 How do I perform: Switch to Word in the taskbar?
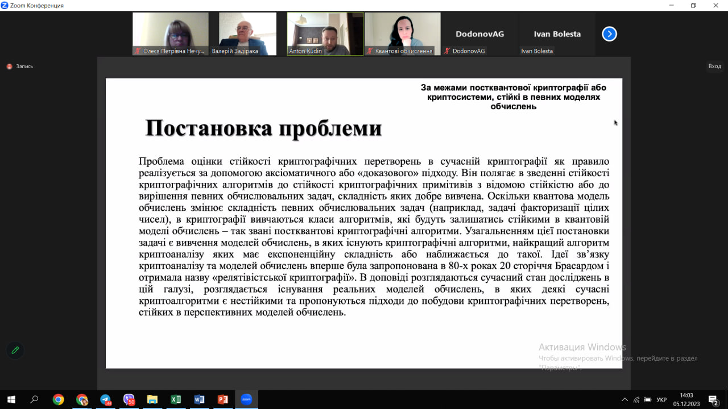coord(199,400)
